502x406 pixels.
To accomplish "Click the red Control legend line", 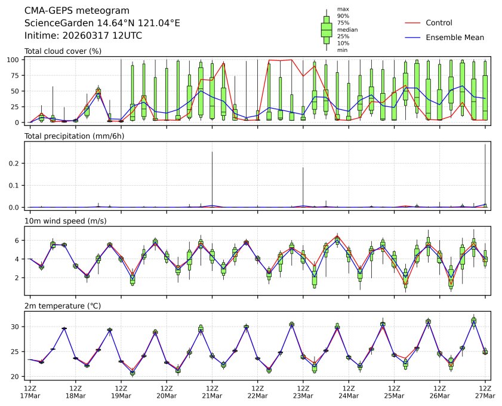I will click(414, 23).
